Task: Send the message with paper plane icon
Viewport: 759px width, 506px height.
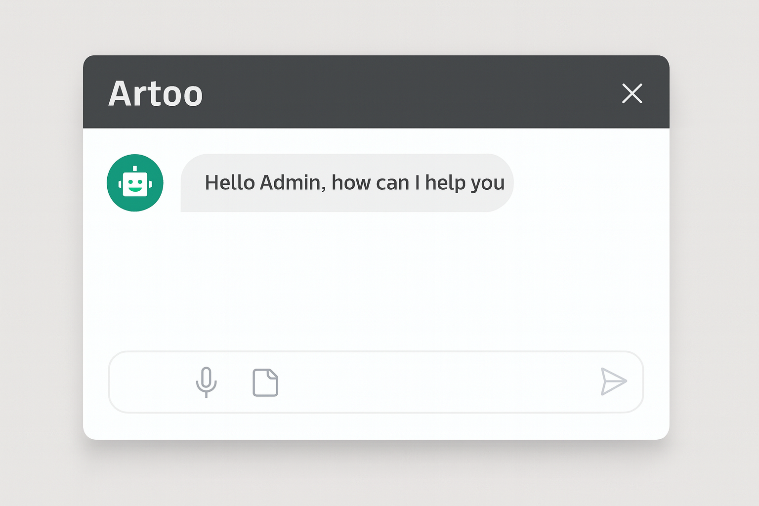Action: tap(613, 381)
